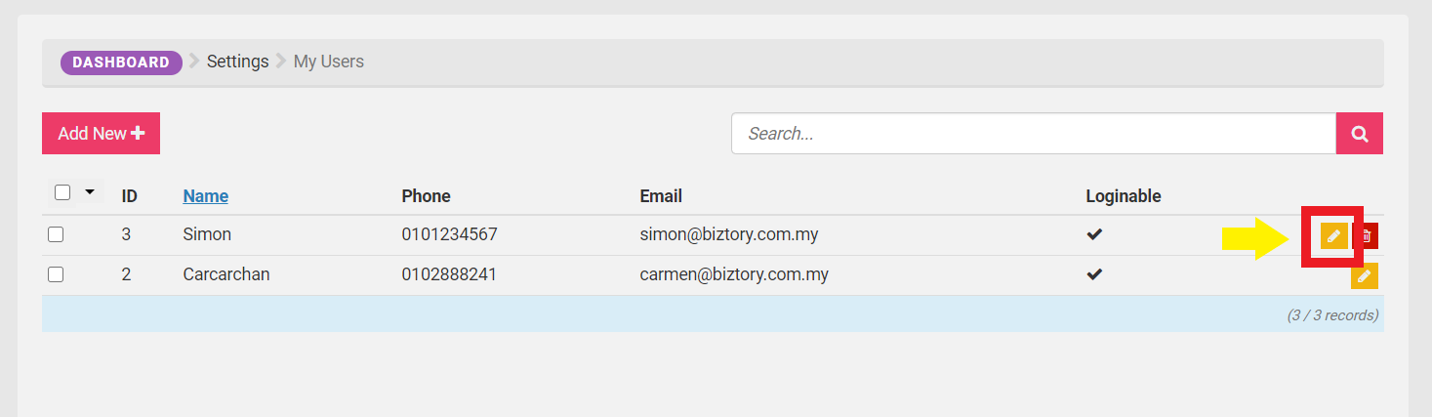1432x417 pixels.
Task: Click Carcarchan's Loginable checkmark
Action: (x=1094, y=275)
